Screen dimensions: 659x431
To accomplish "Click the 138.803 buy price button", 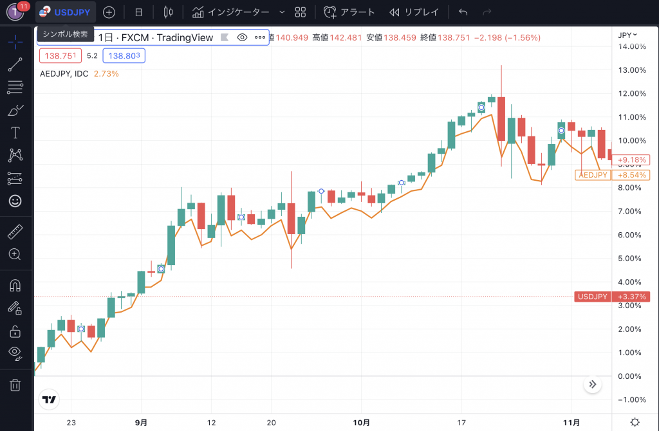I will (124, 56).
